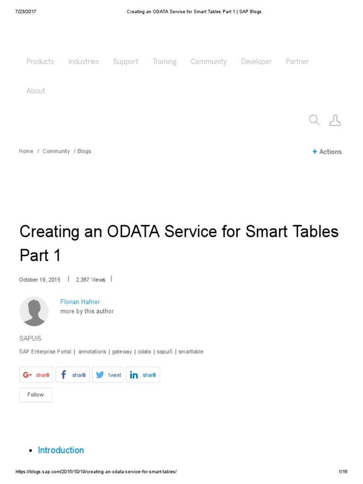Click the Follow button
The image size is (363, 484).
(x=35, y=395)
